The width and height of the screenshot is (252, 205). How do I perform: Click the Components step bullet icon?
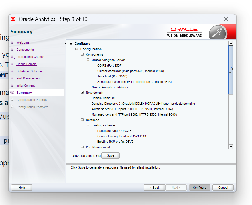pyautogui.click(x=12, y=50)
